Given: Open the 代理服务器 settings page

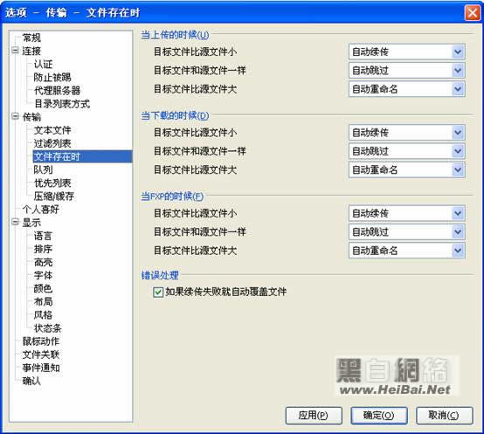Looking at the screenshot, I should [57, 90].
